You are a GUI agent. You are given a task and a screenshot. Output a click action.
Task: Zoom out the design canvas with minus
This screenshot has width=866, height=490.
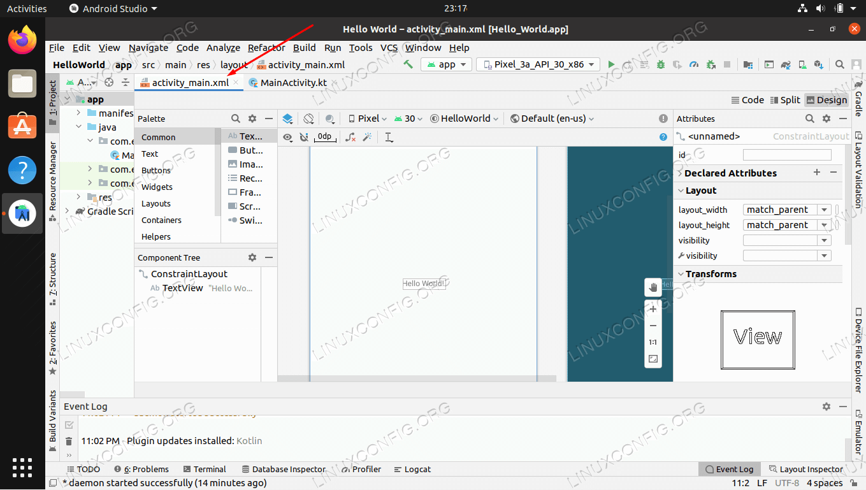653,326
